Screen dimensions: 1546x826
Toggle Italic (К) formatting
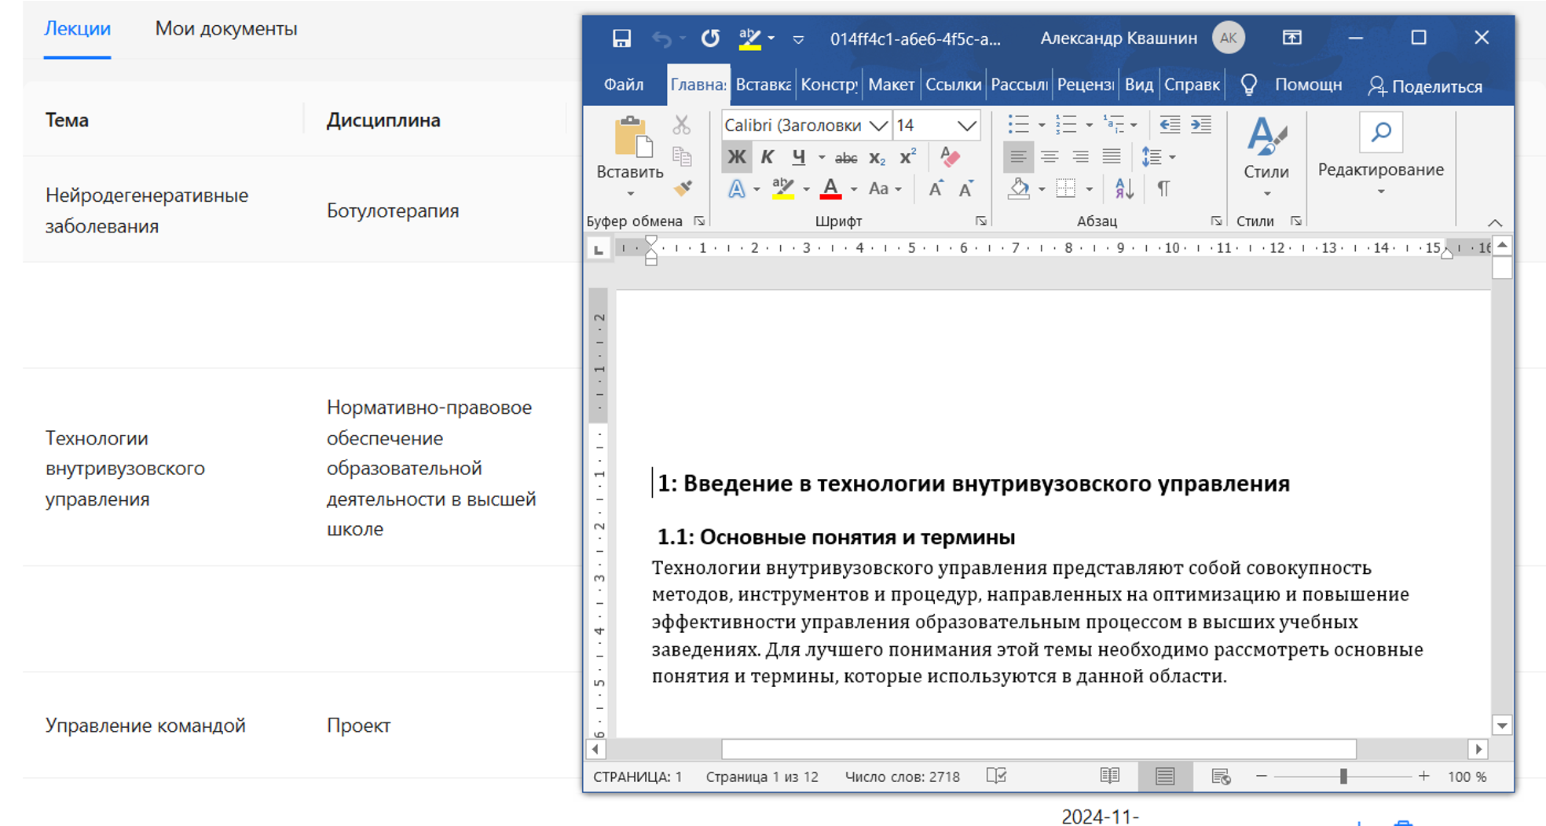(x=768, y=157)
